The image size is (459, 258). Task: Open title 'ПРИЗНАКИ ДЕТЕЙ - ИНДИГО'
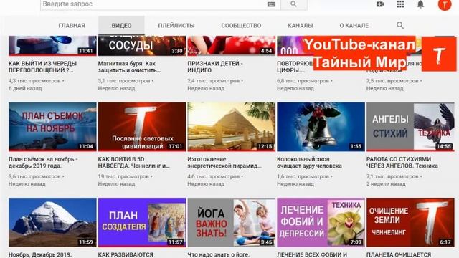215,67
